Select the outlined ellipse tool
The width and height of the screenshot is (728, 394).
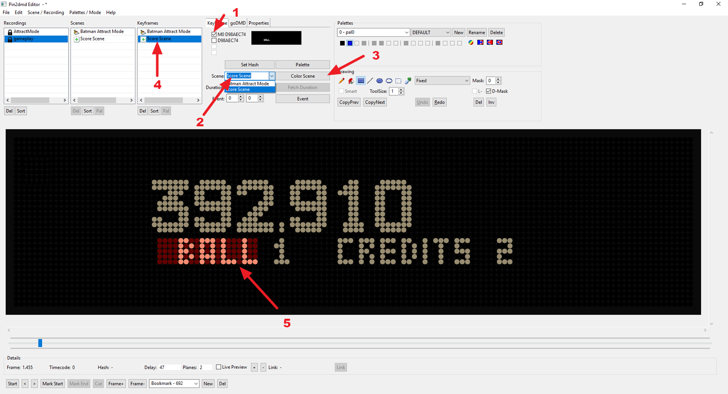point(389,81)
